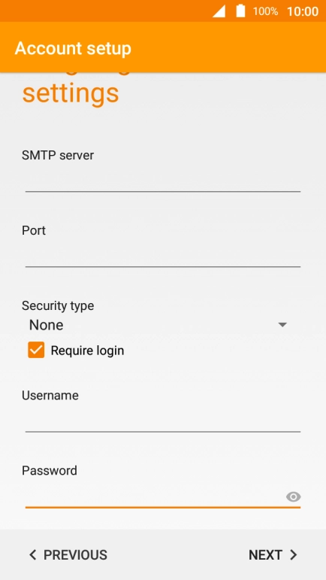Uncheck the Require login checkbox
Image resolution: width=326 pixels, height=580 pixels.
pos(36,350)
